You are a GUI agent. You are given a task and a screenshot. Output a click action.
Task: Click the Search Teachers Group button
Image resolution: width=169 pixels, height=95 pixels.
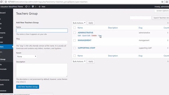pos(161,18)
